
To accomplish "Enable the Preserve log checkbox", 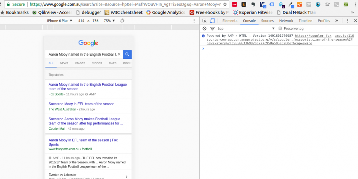I will pyautogui.click(x=280, y=28).
